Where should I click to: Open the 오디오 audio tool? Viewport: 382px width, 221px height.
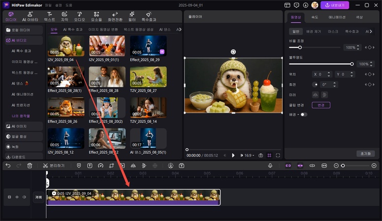pyautogui.click(x=79, y=17)
